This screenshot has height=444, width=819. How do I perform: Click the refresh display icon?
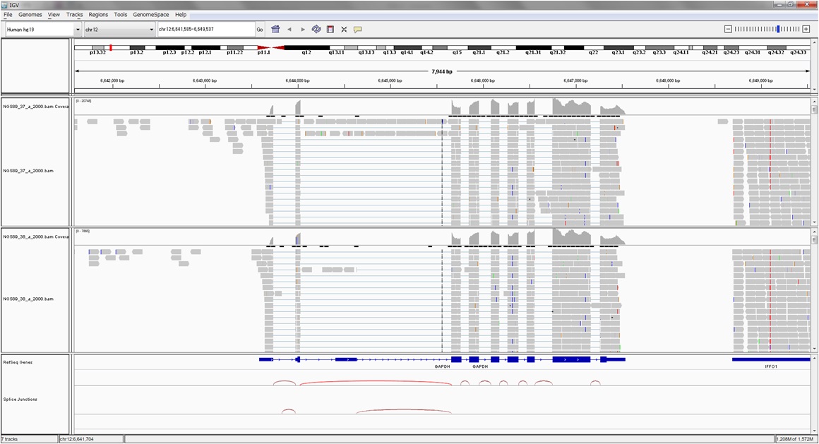(316, 30)
